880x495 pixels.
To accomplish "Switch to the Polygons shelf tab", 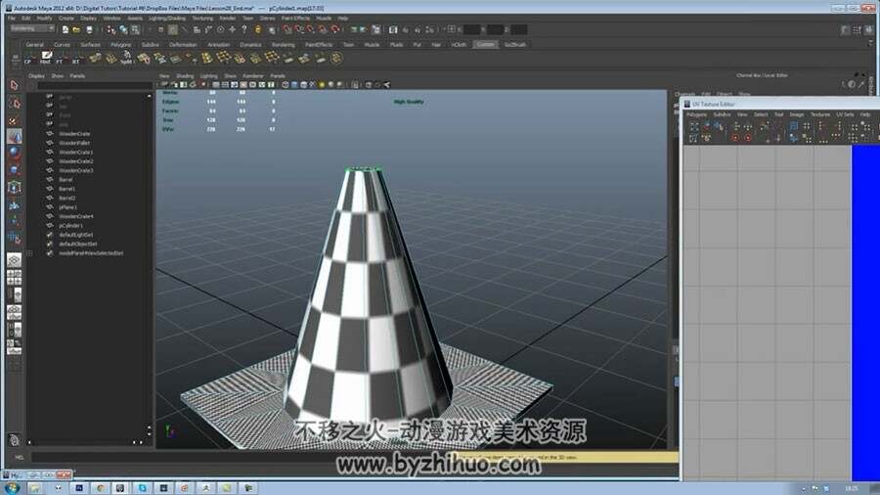I will (120, 44).
